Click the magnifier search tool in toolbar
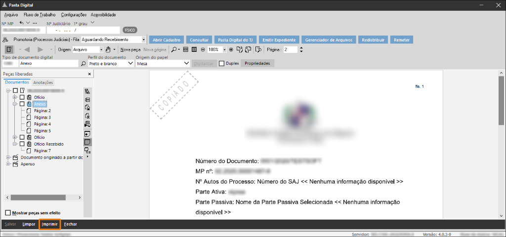The height and width of the screenshot is (237, 506). click(174, 50)
